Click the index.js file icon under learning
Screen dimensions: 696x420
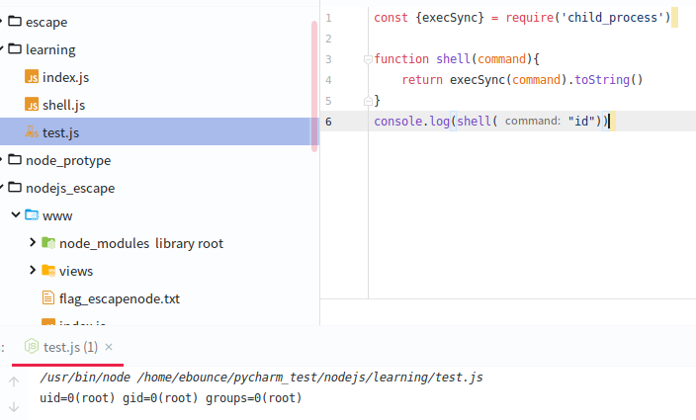pos(32,77)
